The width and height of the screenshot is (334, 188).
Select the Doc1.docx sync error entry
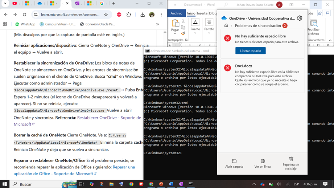click(263, 75)
